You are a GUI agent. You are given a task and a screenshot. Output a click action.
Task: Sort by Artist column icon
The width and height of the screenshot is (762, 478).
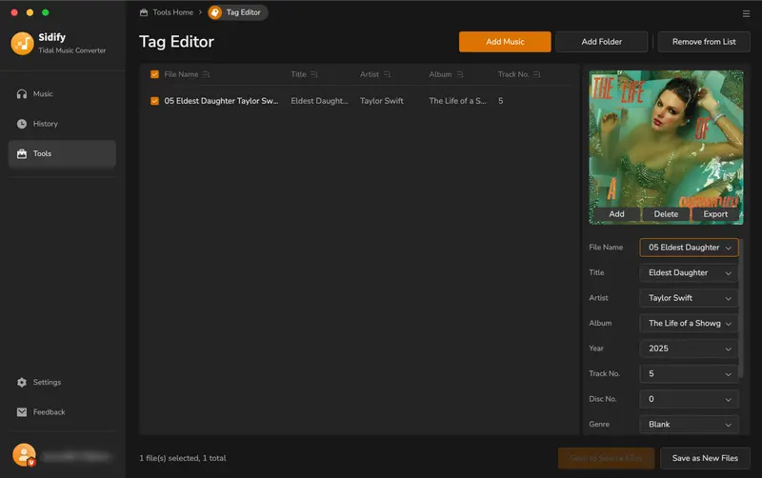[387, 74]
